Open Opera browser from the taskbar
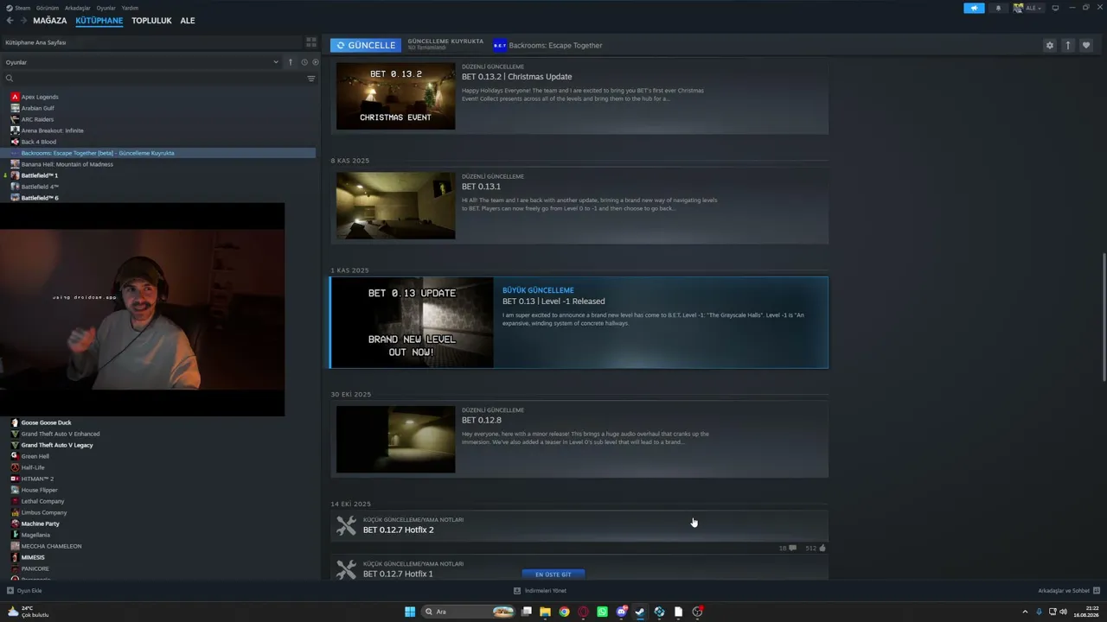Screen dimensions: 1107x622 pyautogui.click(x=583, y=612)
